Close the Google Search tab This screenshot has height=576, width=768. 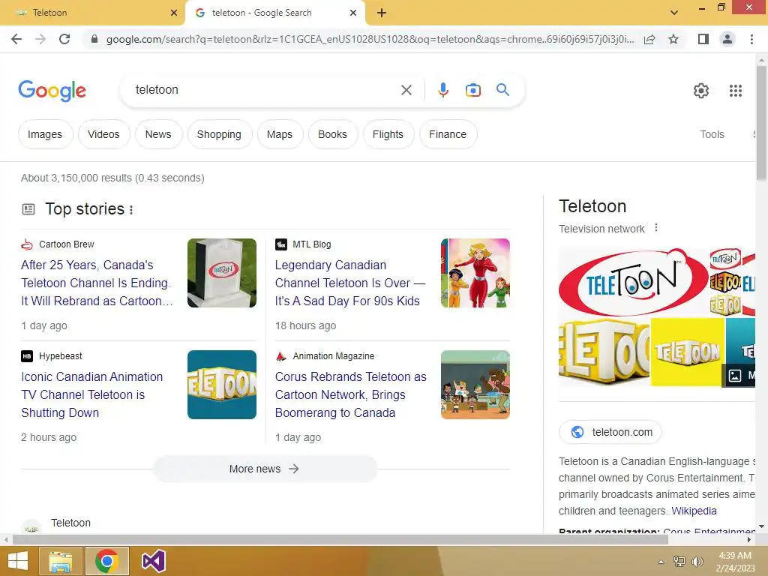[x=353, y=13]
